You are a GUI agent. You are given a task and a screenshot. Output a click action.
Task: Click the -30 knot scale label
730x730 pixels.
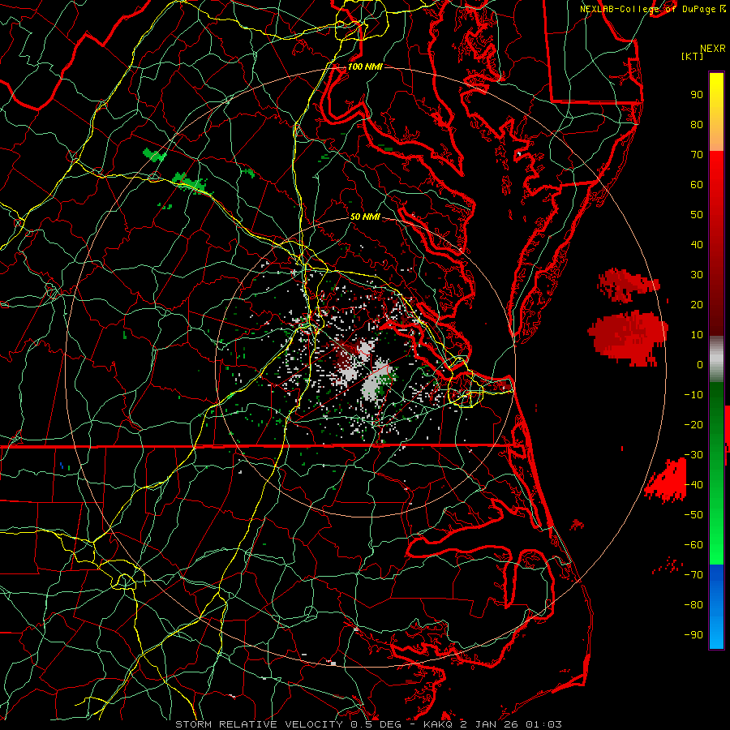(693, 455)
